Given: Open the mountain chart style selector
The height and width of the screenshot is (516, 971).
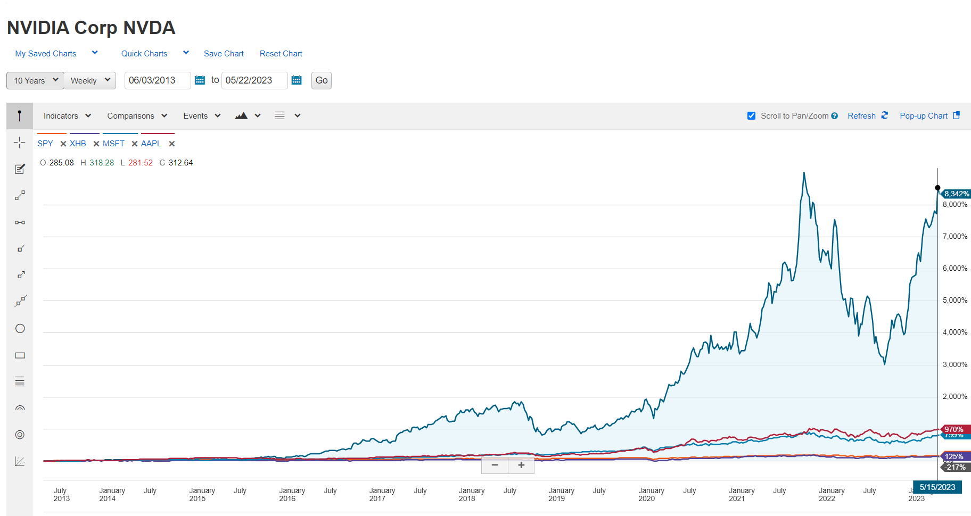Looking at the screenshot, I should tap(241, 115).
